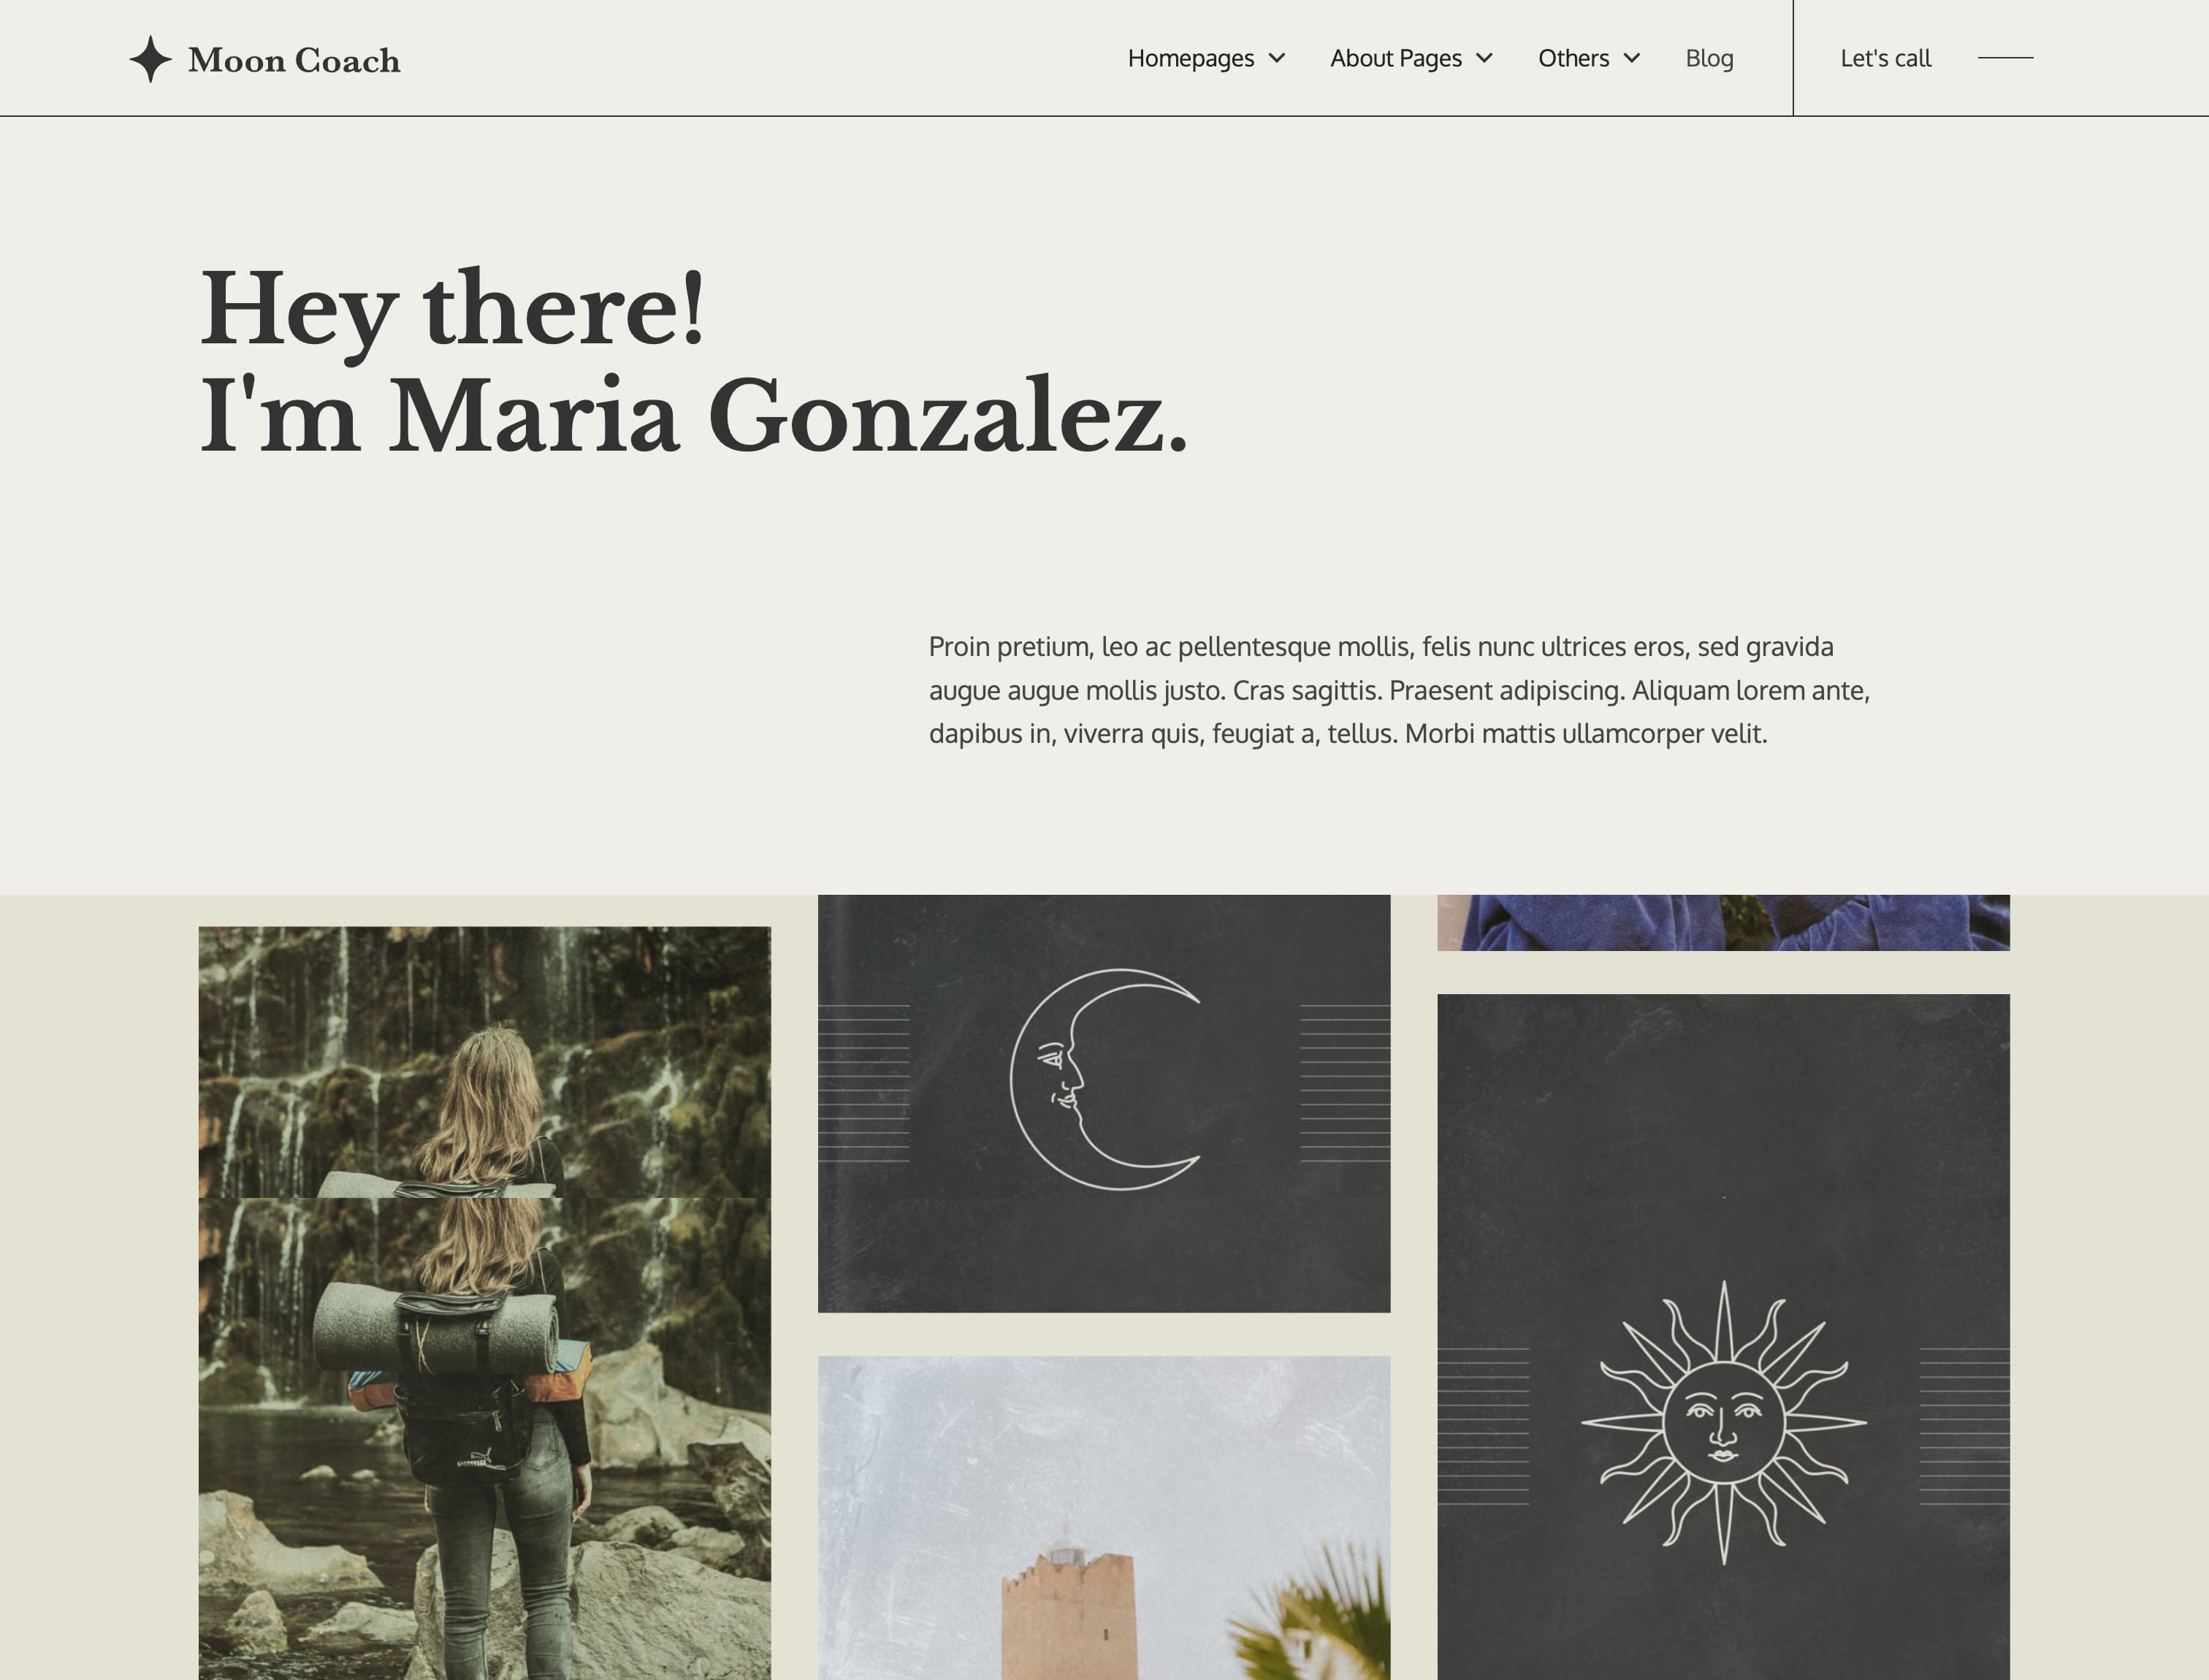Select the Homepages menu item
This screenshot has height=1680, width=2209.
pyautogui.click(x=1191, y=58)
